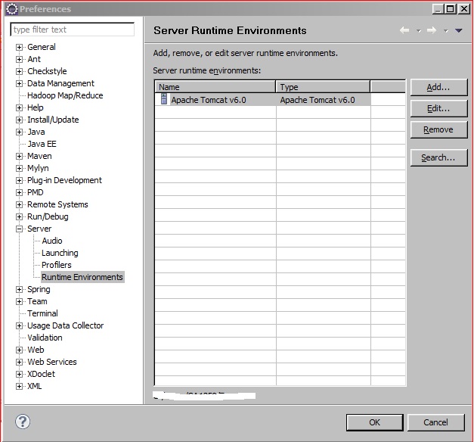Sort by the Name column header
The height and width of the screenshot is (442, 474).
click(x=215, y=87)
